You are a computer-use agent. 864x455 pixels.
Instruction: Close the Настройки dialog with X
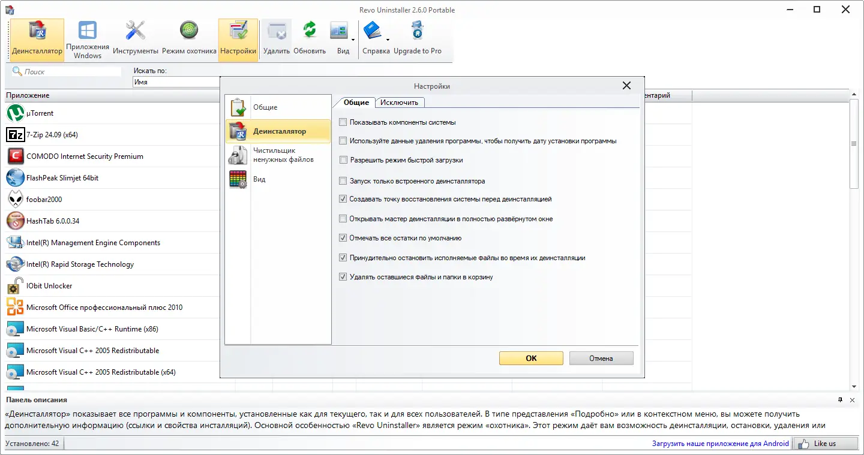[x=626, y=86]
